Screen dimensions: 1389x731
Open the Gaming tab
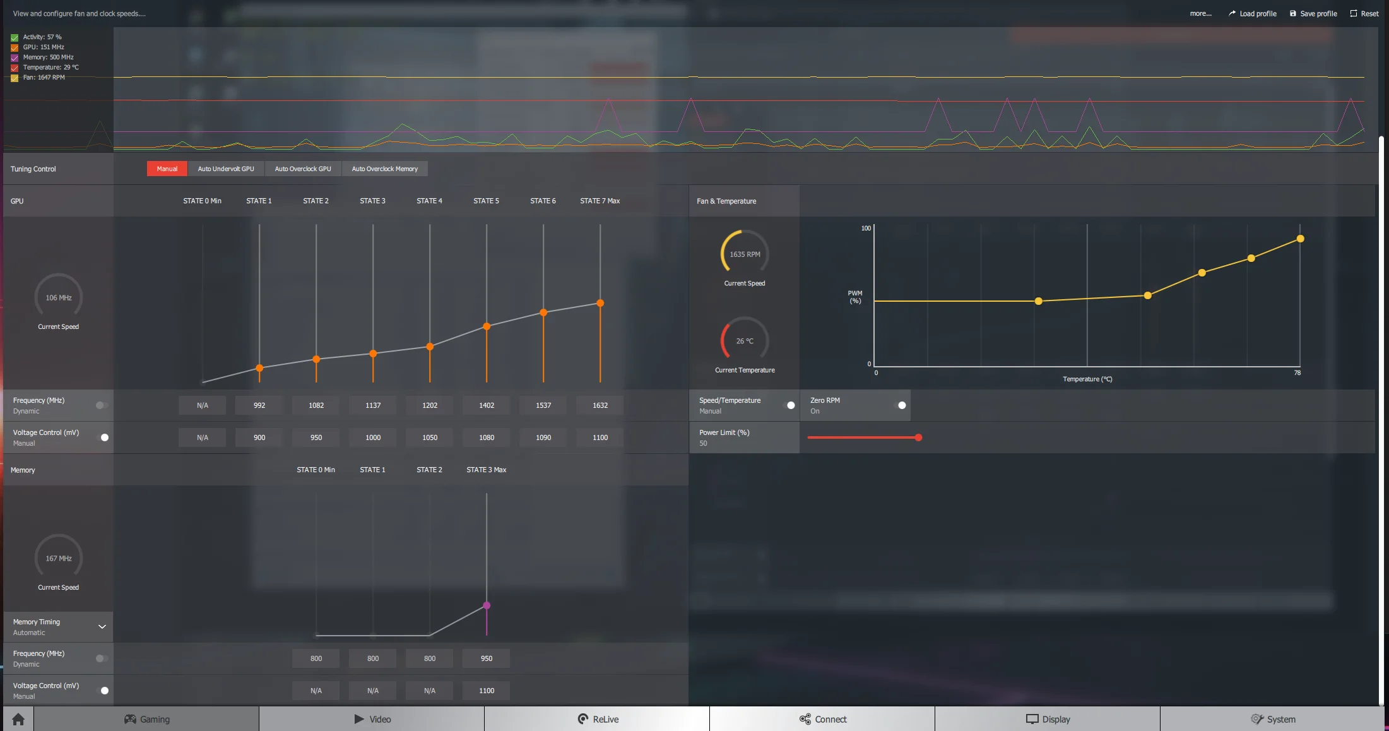click(146, 719)
